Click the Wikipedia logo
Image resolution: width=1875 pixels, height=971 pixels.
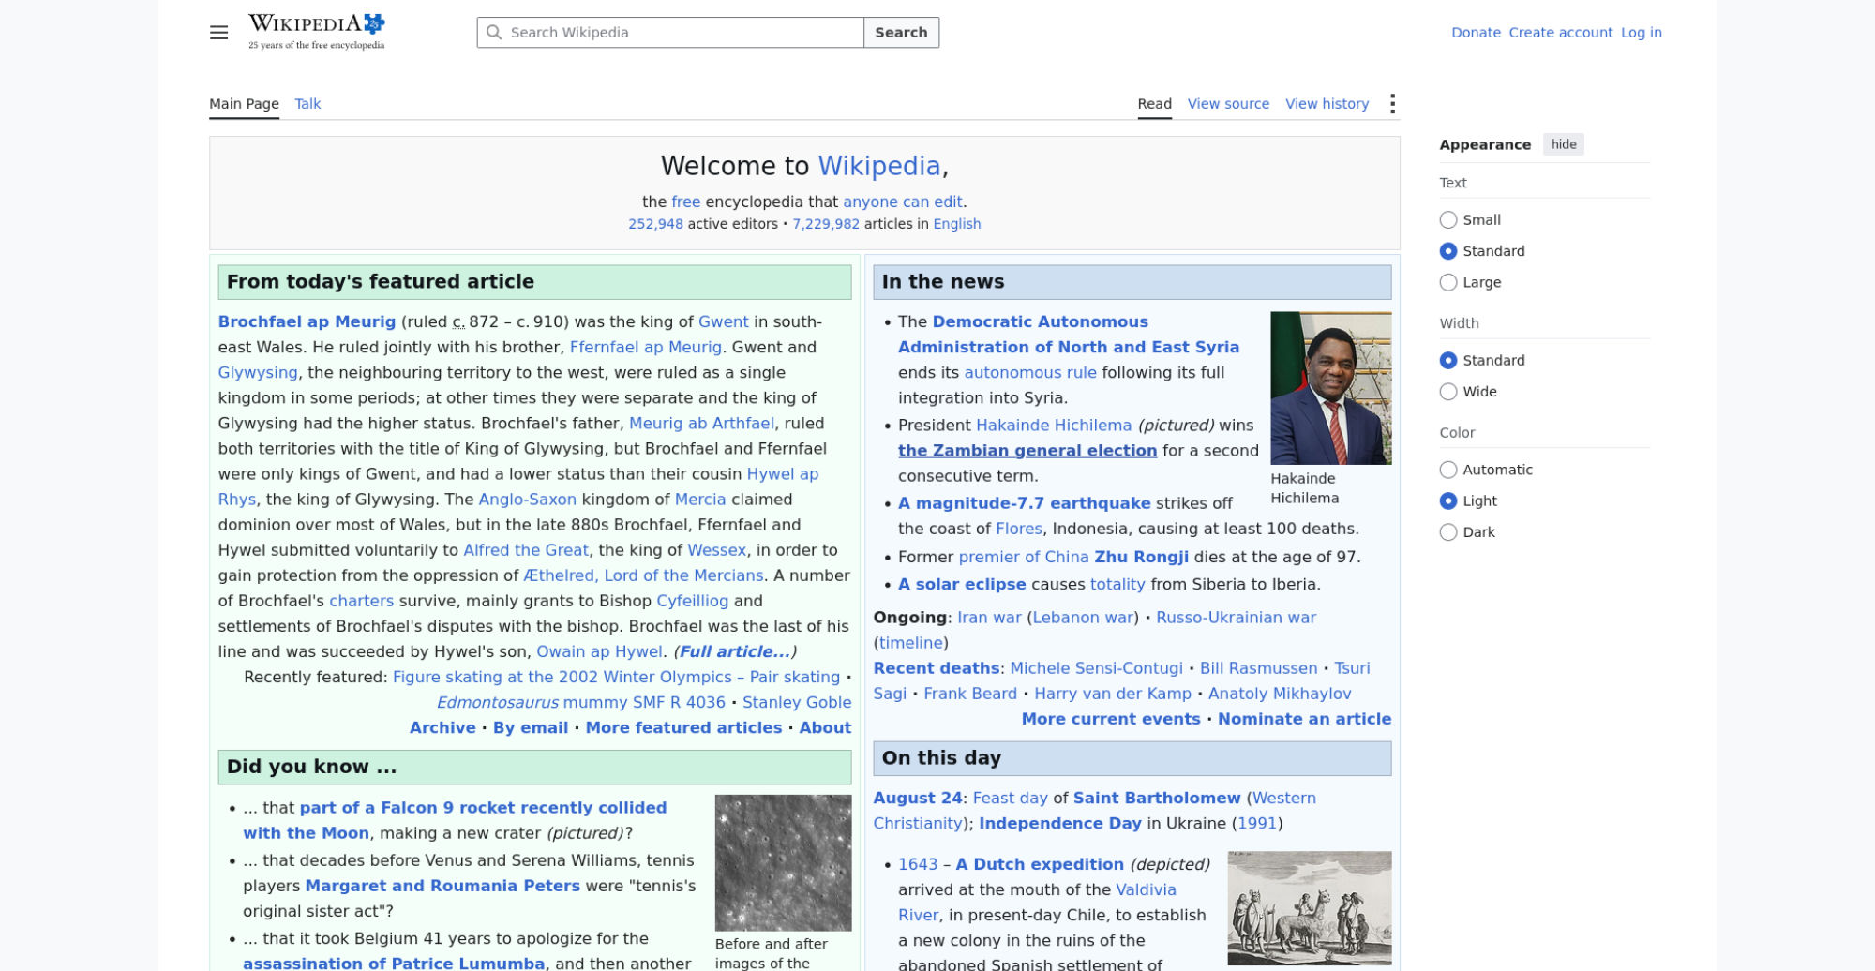316,32
